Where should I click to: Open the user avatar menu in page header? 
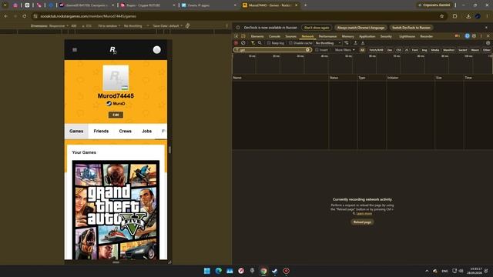(157, 49)
